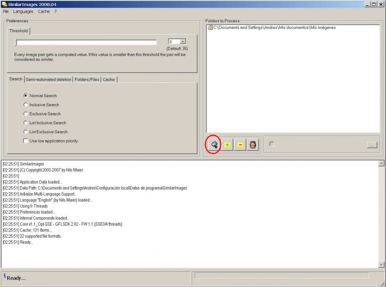Select the Mis imágenes folder entry
The width and height of the screenshot is (386, 287).
(274, 27)
